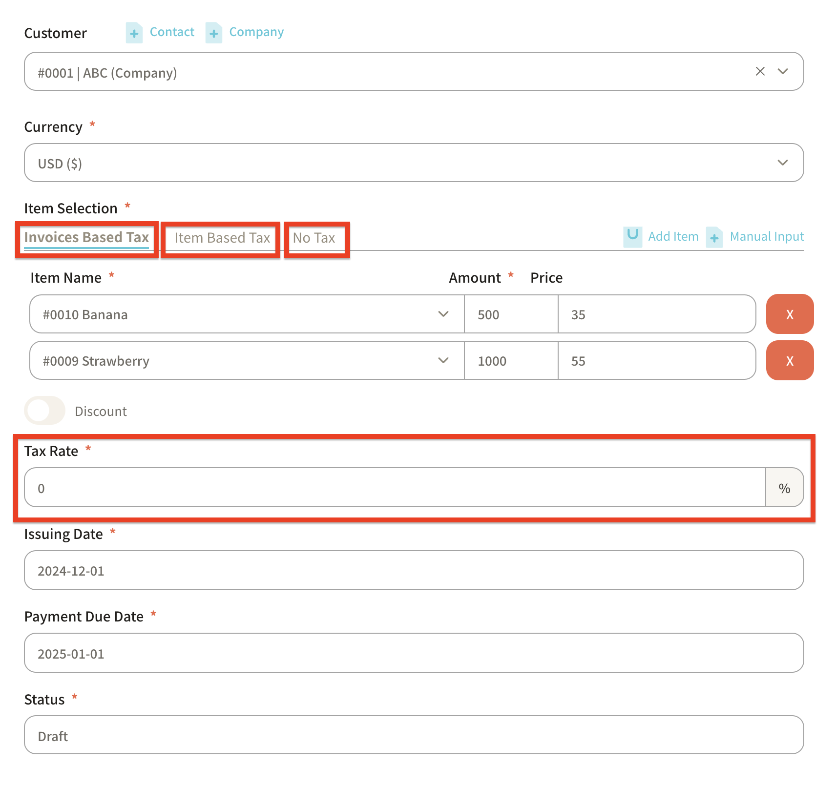This screenshot has height=786, width=836.
Task: Click the Tax Rate input field
Action: (x=395, y=488)
